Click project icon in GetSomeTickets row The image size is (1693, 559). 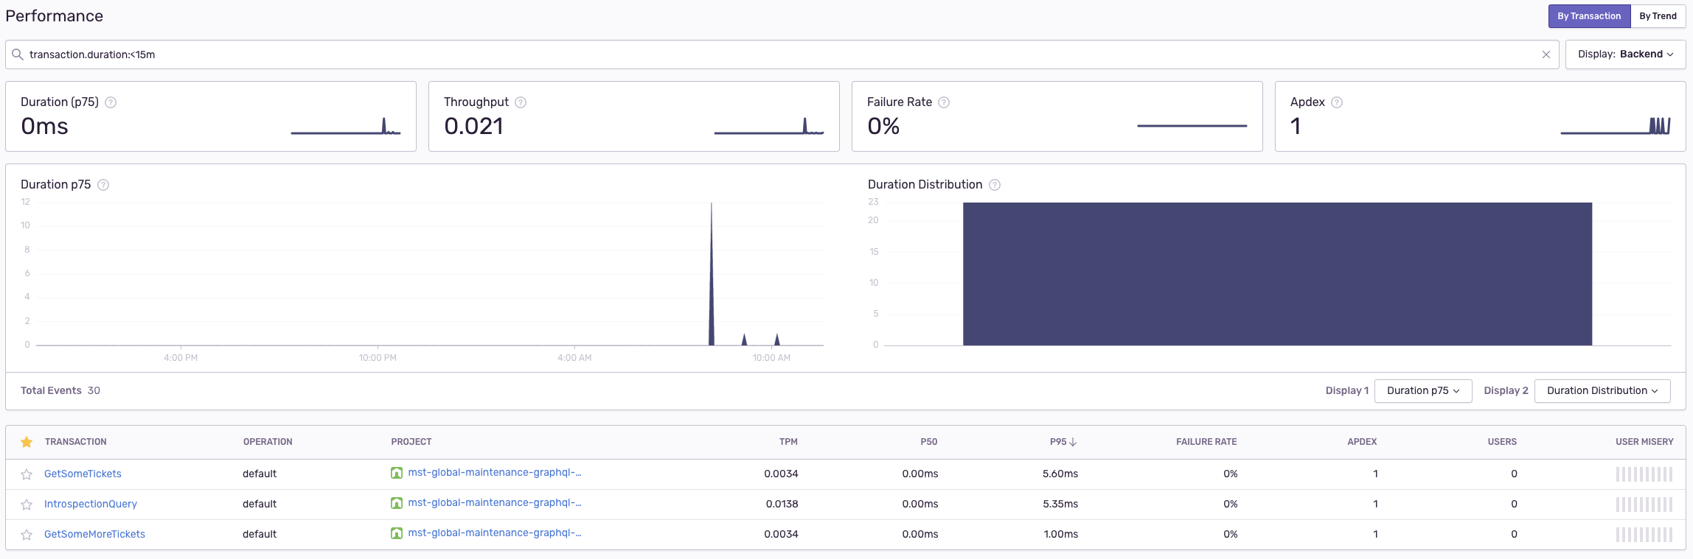(x=397, y=473)
